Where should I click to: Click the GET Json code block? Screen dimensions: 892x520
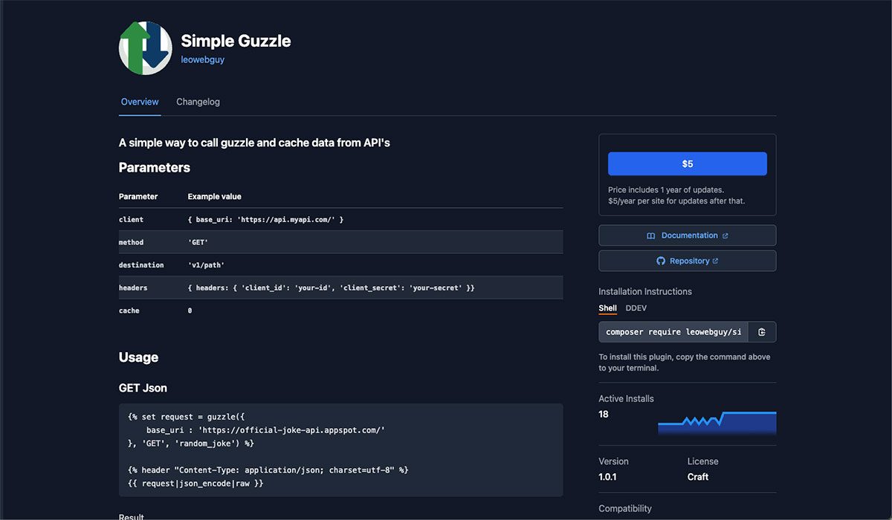pos(340,450)
